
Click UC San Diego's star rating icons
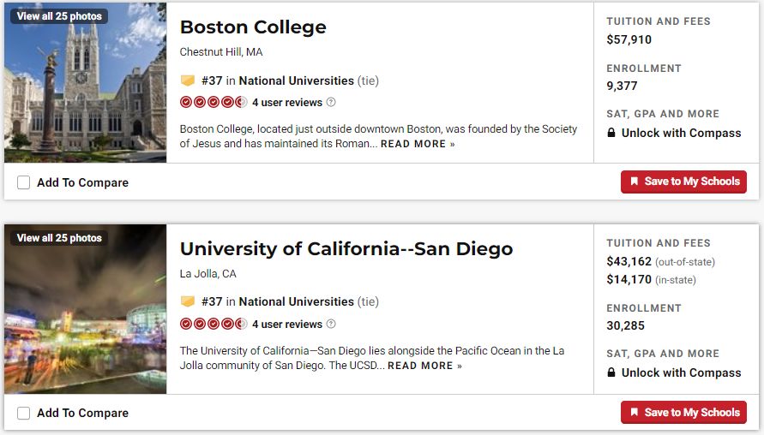(x=214, y=325)
